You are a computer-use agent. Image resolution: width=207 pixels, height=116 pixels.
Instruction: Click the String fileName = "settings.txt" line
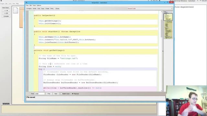click(58, 58)
